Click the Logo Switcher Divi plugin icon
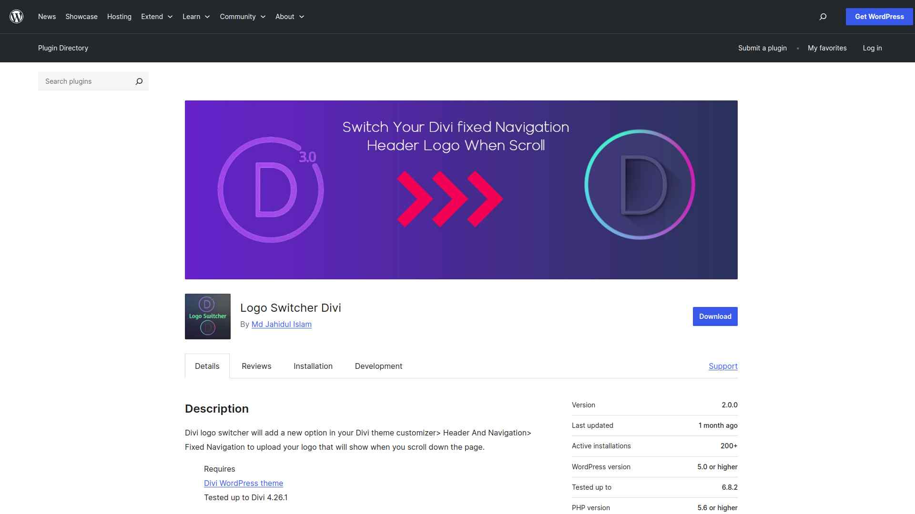 [x=208, y=316]
